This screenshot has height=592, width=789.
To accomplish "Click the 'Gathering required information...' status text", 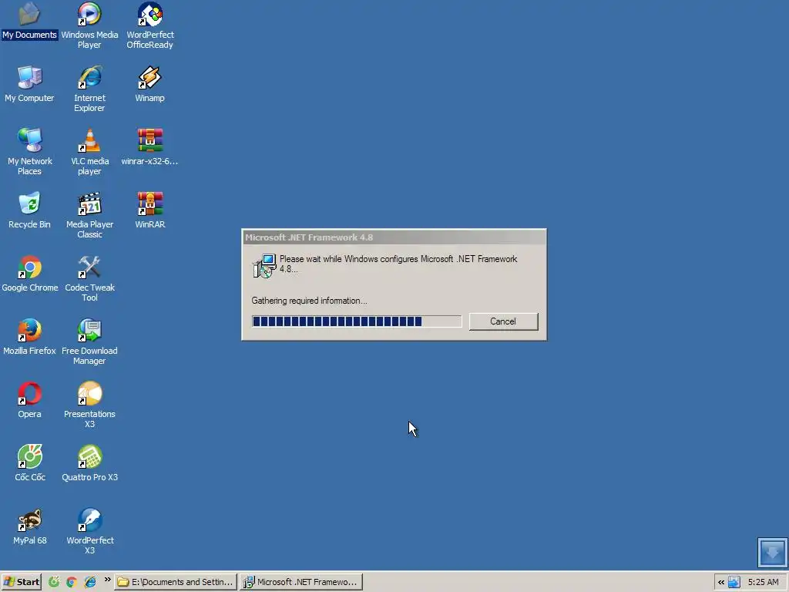I will click(310, 301).
